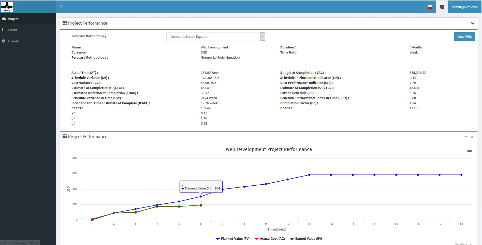The height and width of the screenshot is (245, 482).
Task: Click the Planned Value point at week 9
Action: click(x=266, y=184)
